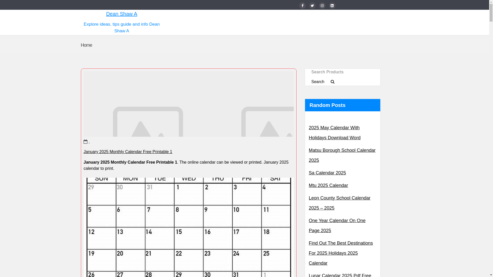Open 'Leon County School Calendar 2025 – 2025'

click(339, 203)
